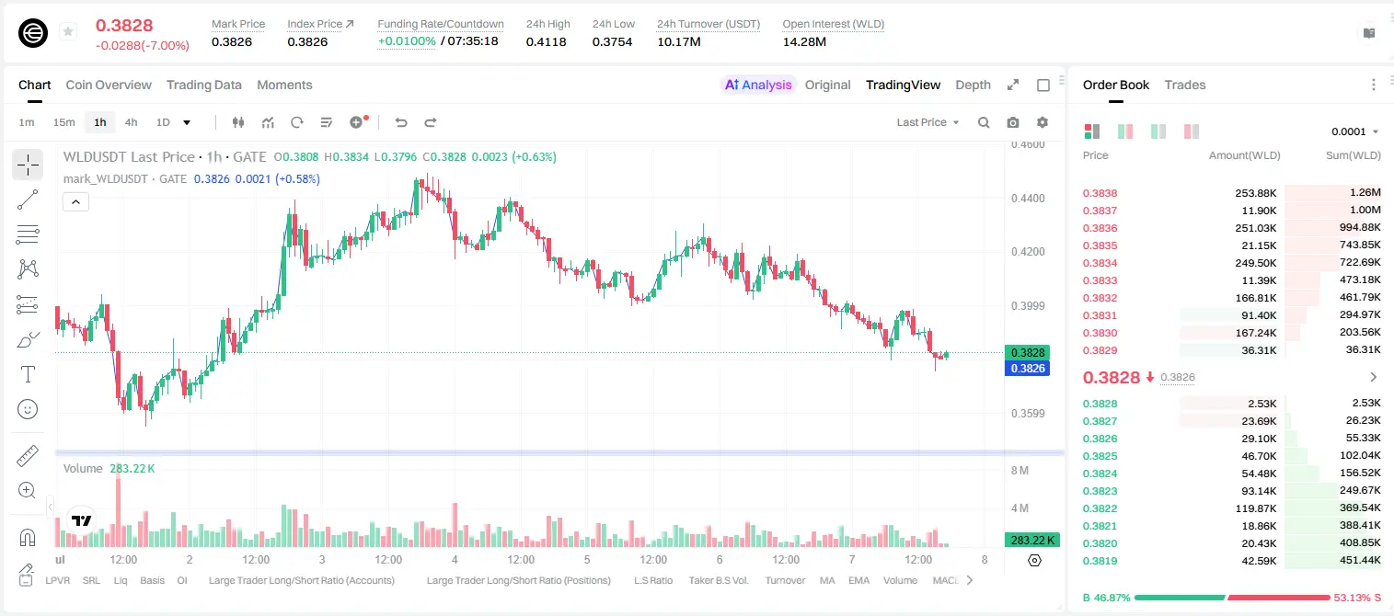Viewport: 1394px width, 616px height.
Task: Show only buy orders in order book
Action: click(x=1158, y=131)
